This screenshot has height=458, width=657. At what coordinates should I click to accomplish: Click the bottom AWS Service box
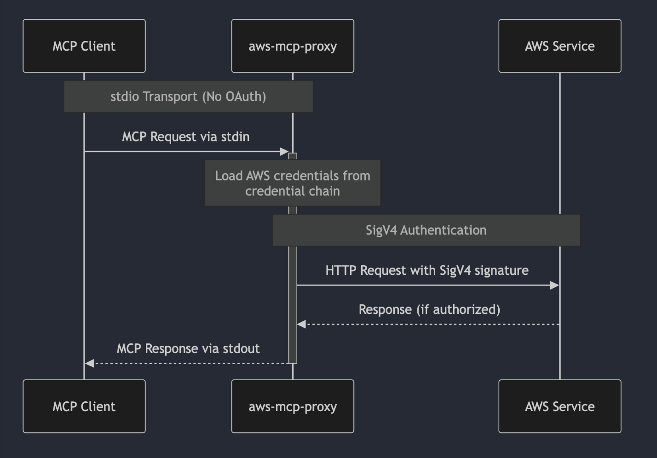tap(559, 406)
